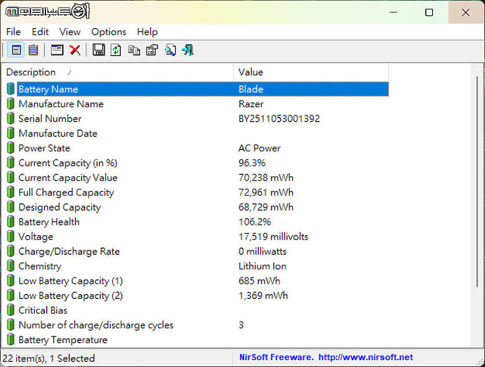The height and width of the screenshot is (367, 485).
Task: Click the vertical scrollbar of the list
Action: tap(477, 182)
